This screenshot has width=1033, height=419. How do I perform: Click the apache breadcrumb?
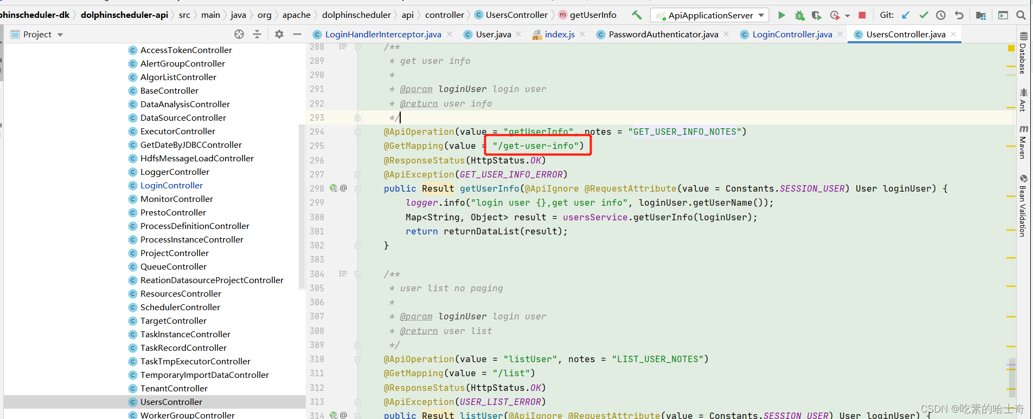pos(296,15)
